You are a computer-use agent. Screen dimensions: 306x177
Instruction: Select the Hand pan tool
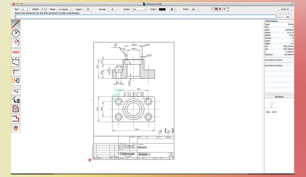[16, 128]
